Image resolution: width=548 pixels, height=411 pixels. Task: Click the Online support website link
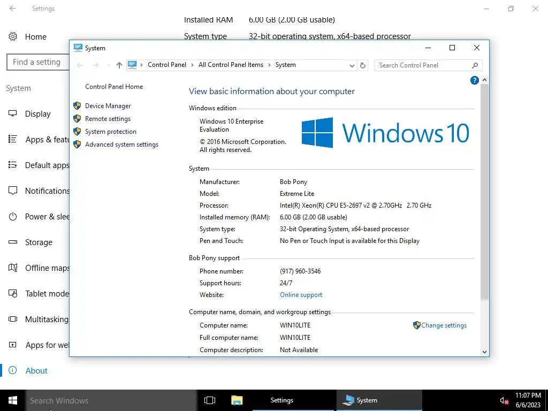[x=301, y=295]
